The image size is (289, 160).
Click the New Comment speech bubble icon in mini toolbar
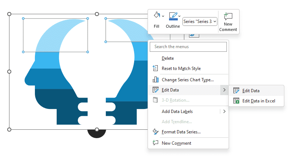228,16
